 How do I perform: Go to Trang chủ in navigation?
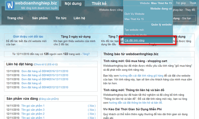point(15,18)
